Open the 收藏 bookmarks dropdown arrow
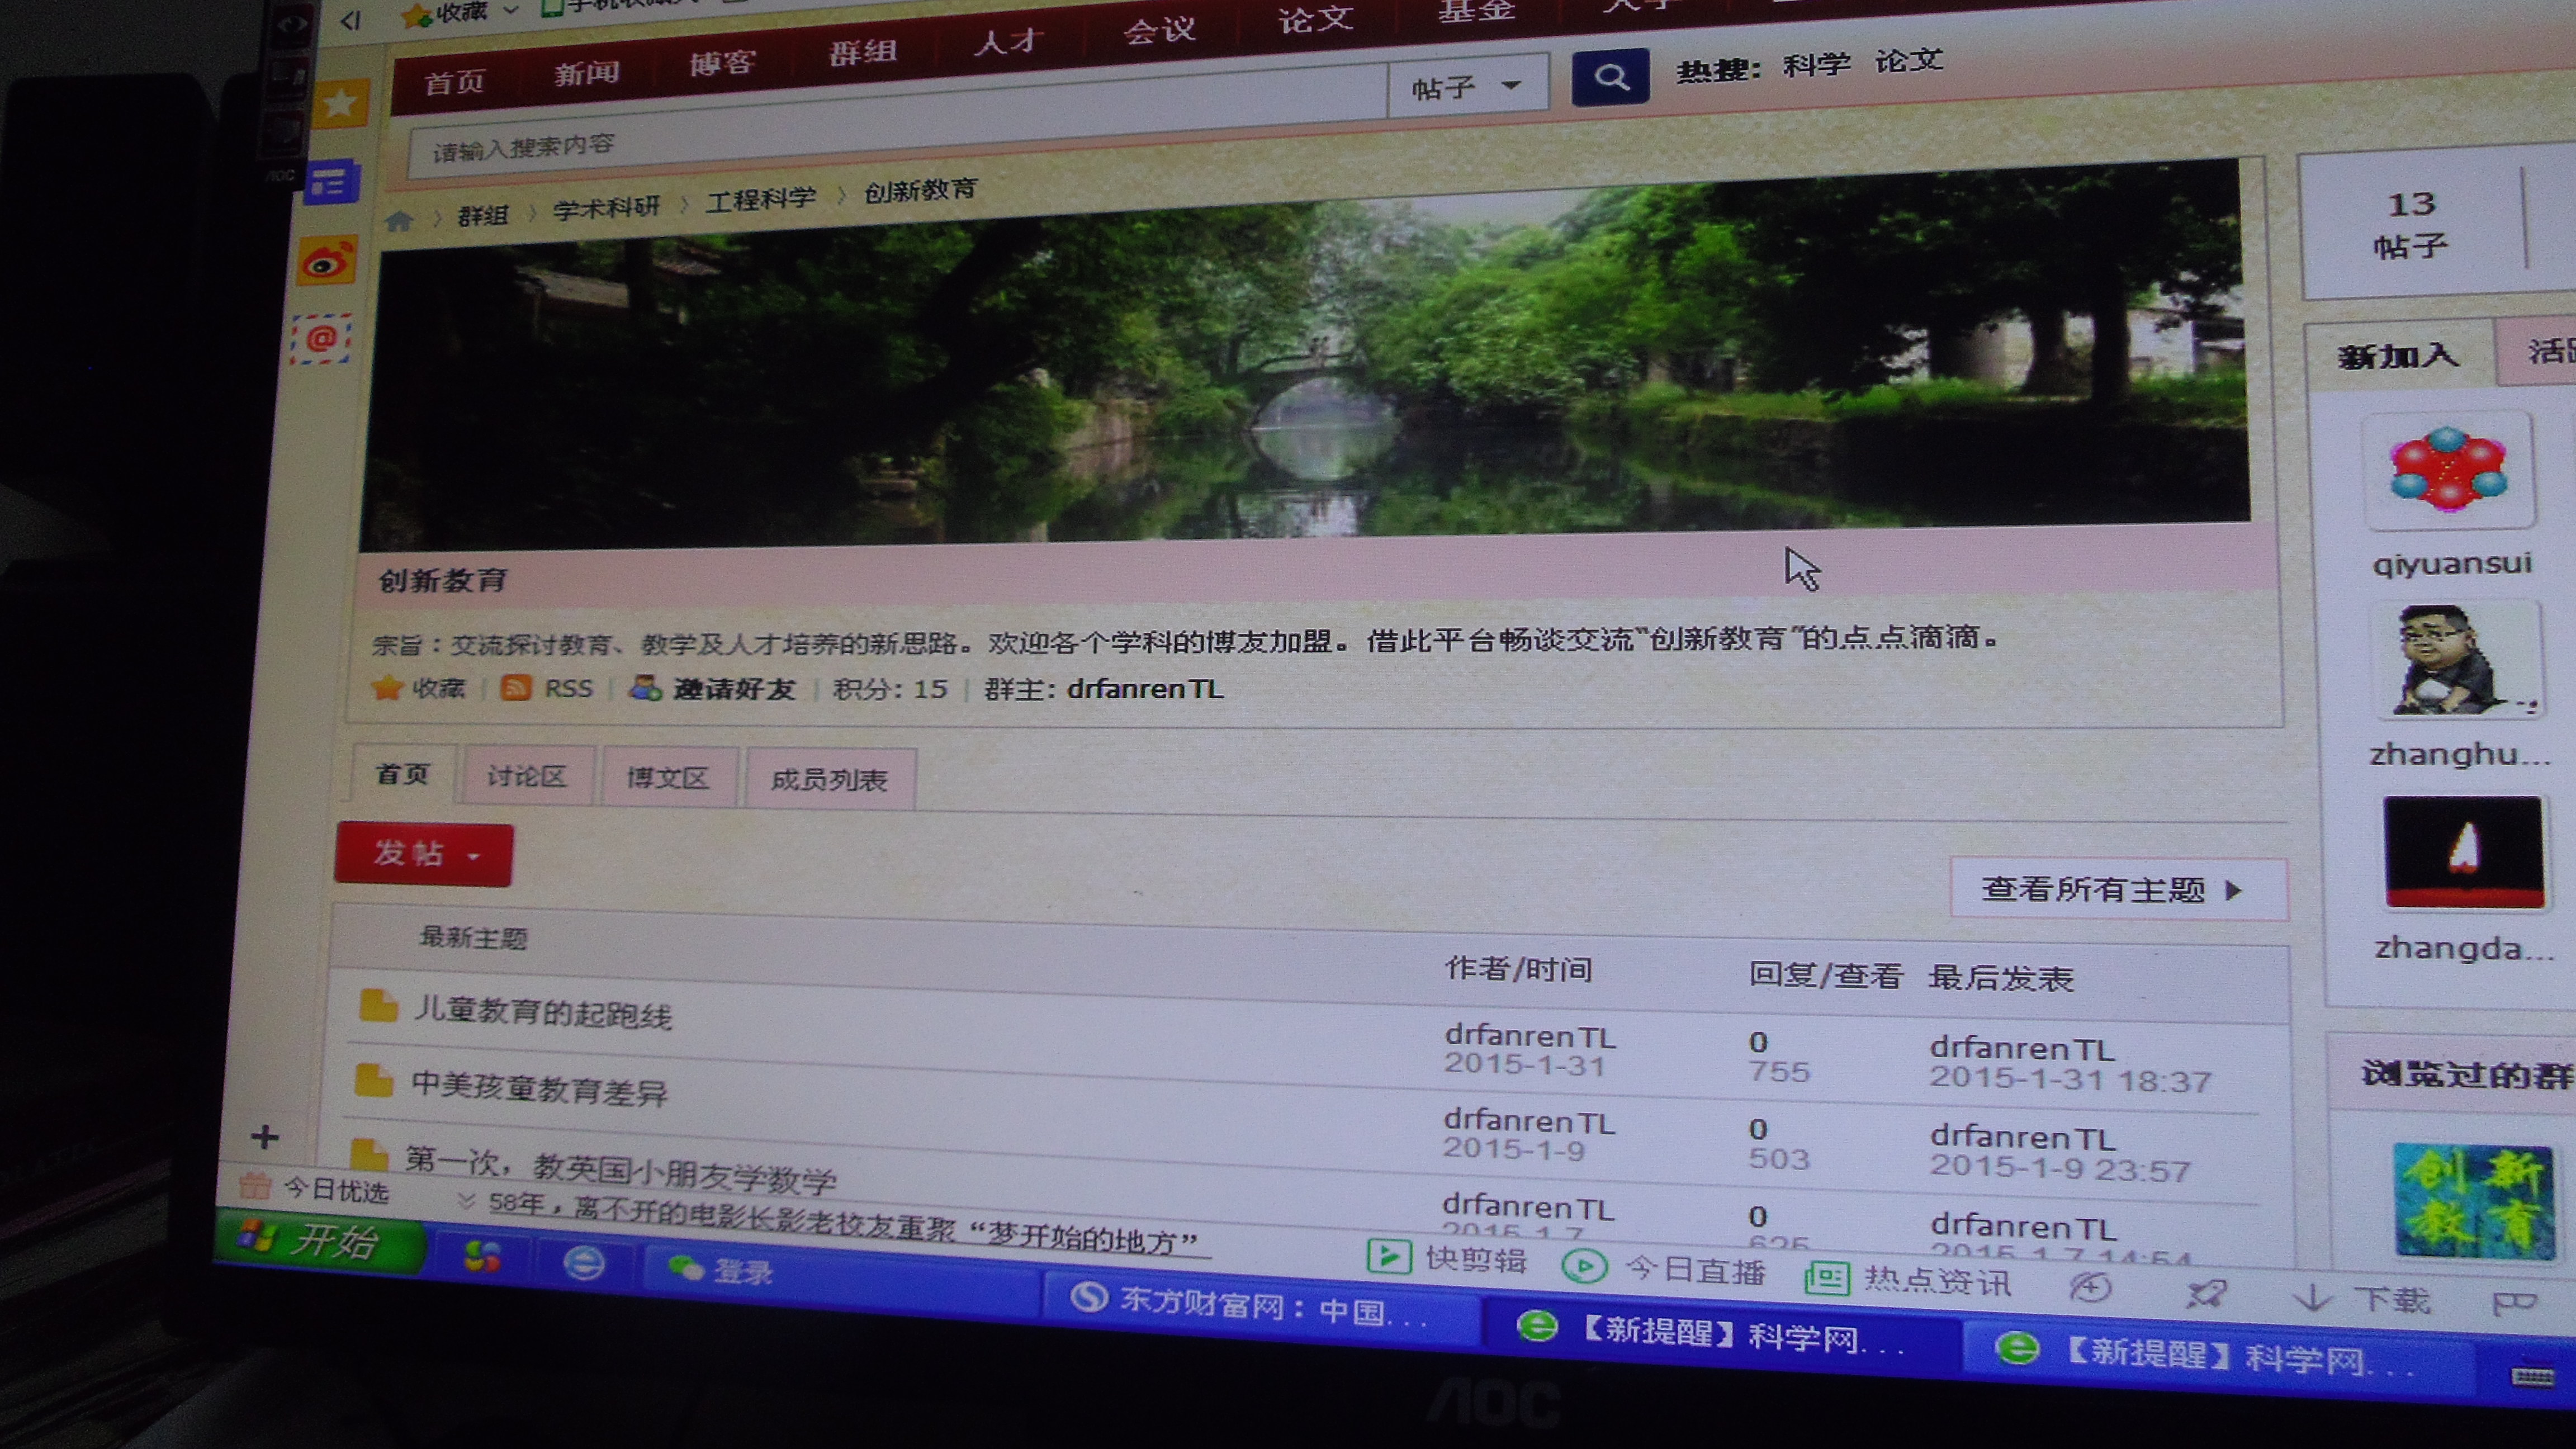 [511, 10]
